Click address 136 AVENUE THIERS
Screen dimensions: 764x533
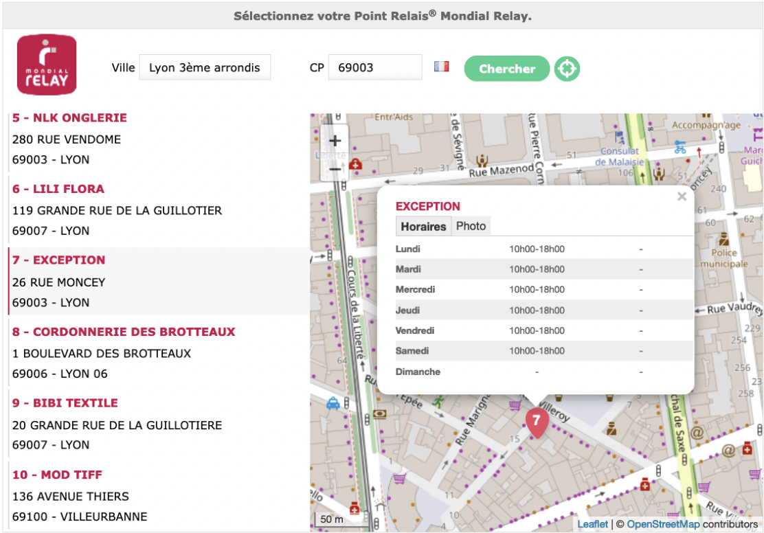[x=71, y=497]
